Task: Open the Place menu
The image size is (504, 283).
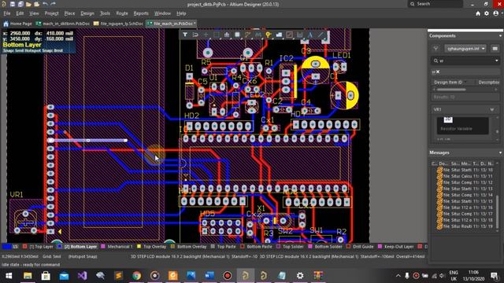Action: pos(69,13)
